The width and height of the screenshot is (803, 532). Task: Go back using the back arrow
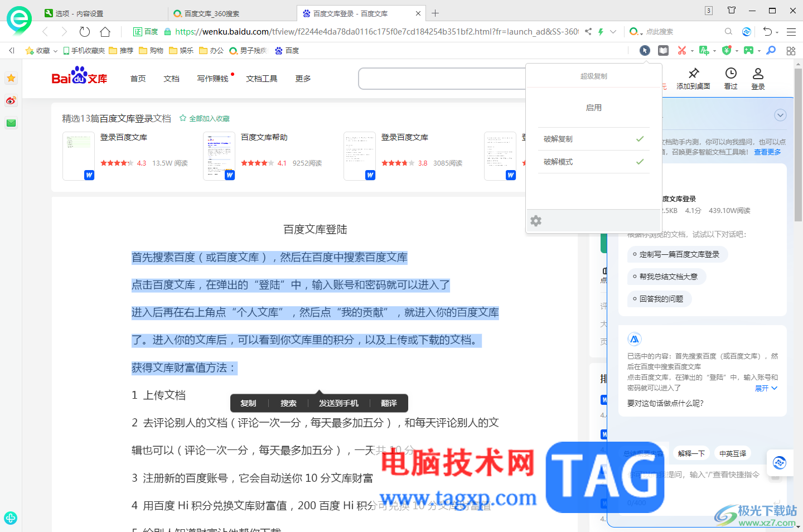[x=45, y=32]
